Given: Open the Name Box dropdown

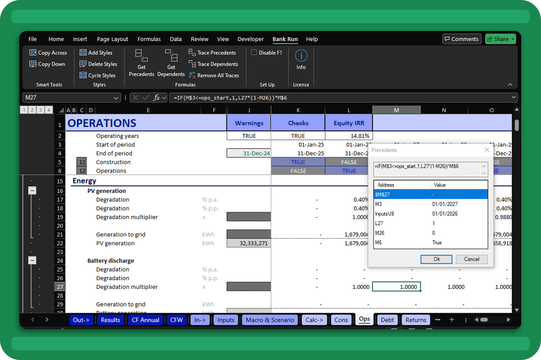Looking at the screenshot, I should (116, 98).
